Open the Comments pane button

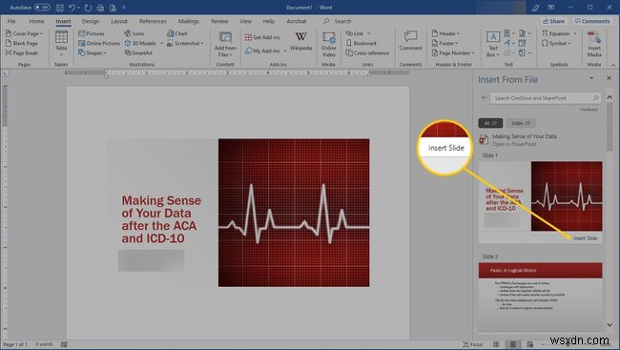pos(592,21)
